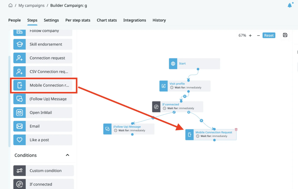Click the notification bell icon

290,6
